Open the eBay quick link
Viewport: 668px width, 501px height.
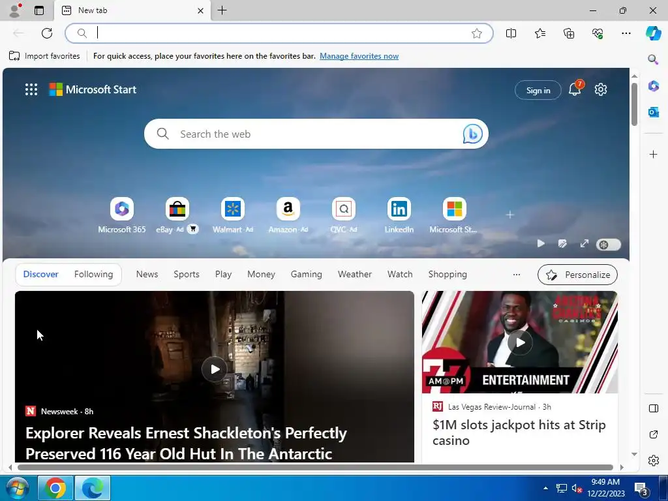coord(177,215)
